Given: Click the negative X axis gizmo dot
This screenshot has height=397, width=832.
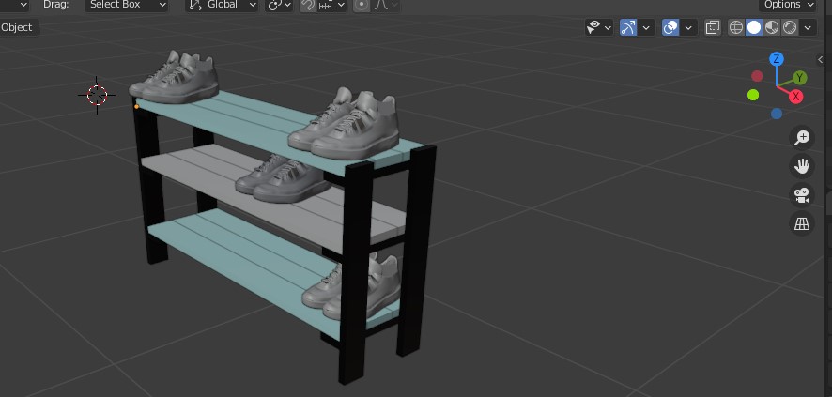Looking at the screenshot, I should [757, 76].
